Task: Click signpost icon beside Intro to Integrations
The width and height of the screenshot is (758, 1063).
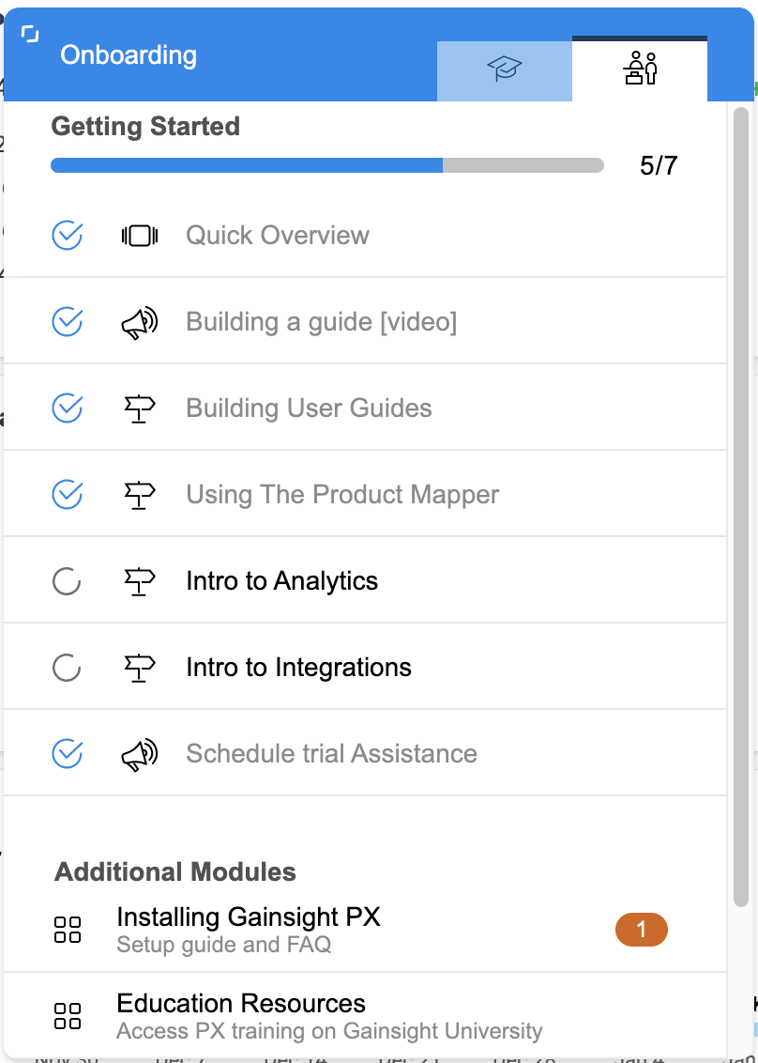Action: coord(140,668)
